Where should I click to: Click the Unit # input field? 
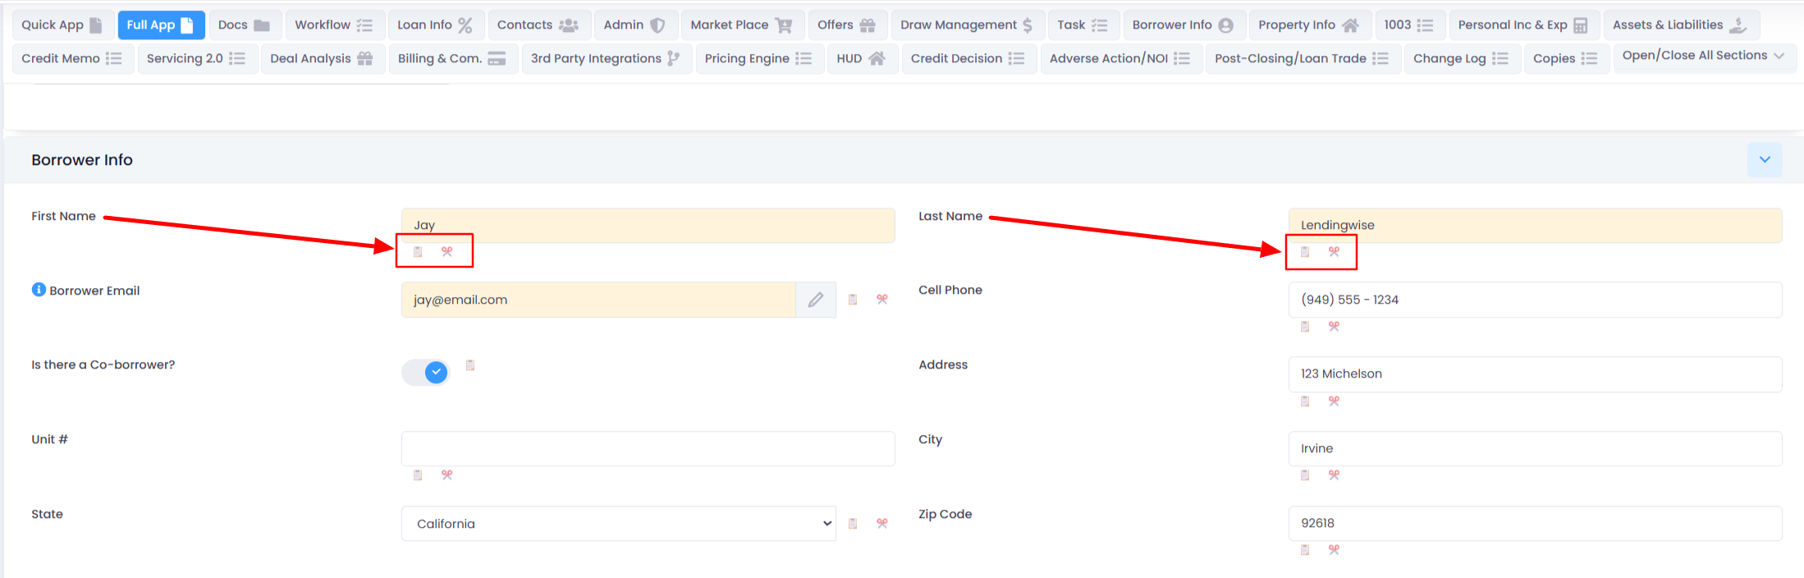[648, 449]
